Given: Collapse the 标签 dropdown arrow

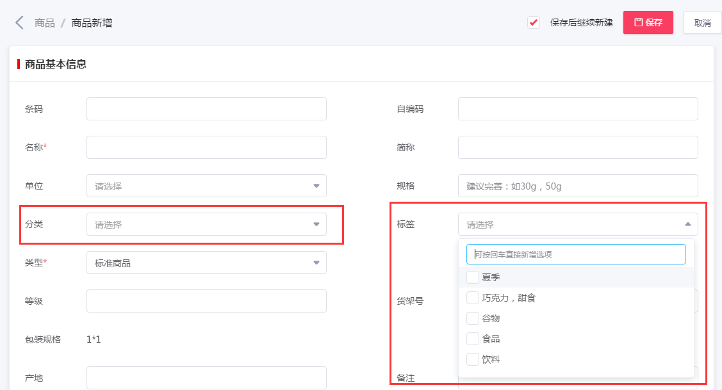Looking at the screenshot, I should click(x=687, y=224).
